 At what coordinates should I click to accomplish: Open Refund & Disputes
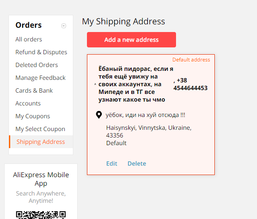click(x=41, y=52)
